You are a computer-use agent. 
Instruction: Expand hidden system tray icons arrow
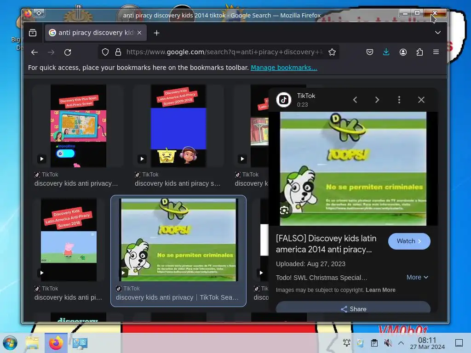tap(401, 343)
